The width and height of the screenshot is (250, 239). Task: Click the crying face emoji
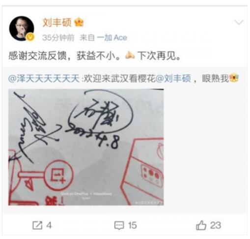(234, 78)
